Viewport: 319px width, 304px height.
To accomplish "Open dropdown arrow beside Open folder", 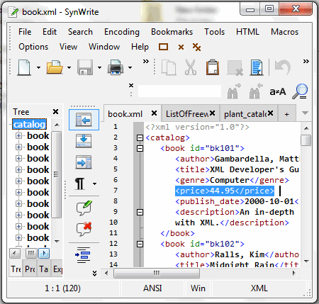I will pos(69,68).
